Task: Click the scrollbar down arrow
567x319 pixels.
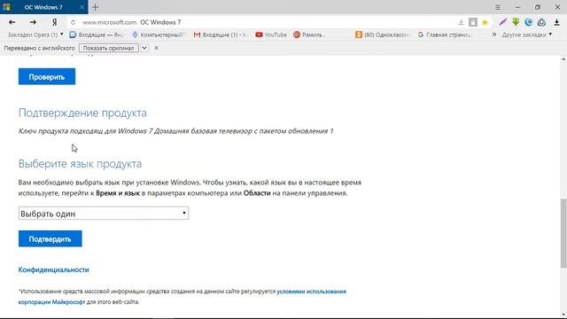Action: 563,315
